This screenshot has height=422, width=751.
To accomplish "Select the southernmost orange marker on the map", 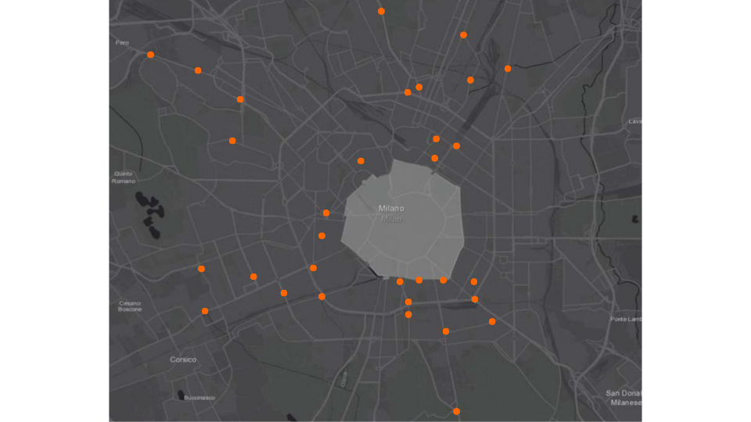I will (456, 411).
